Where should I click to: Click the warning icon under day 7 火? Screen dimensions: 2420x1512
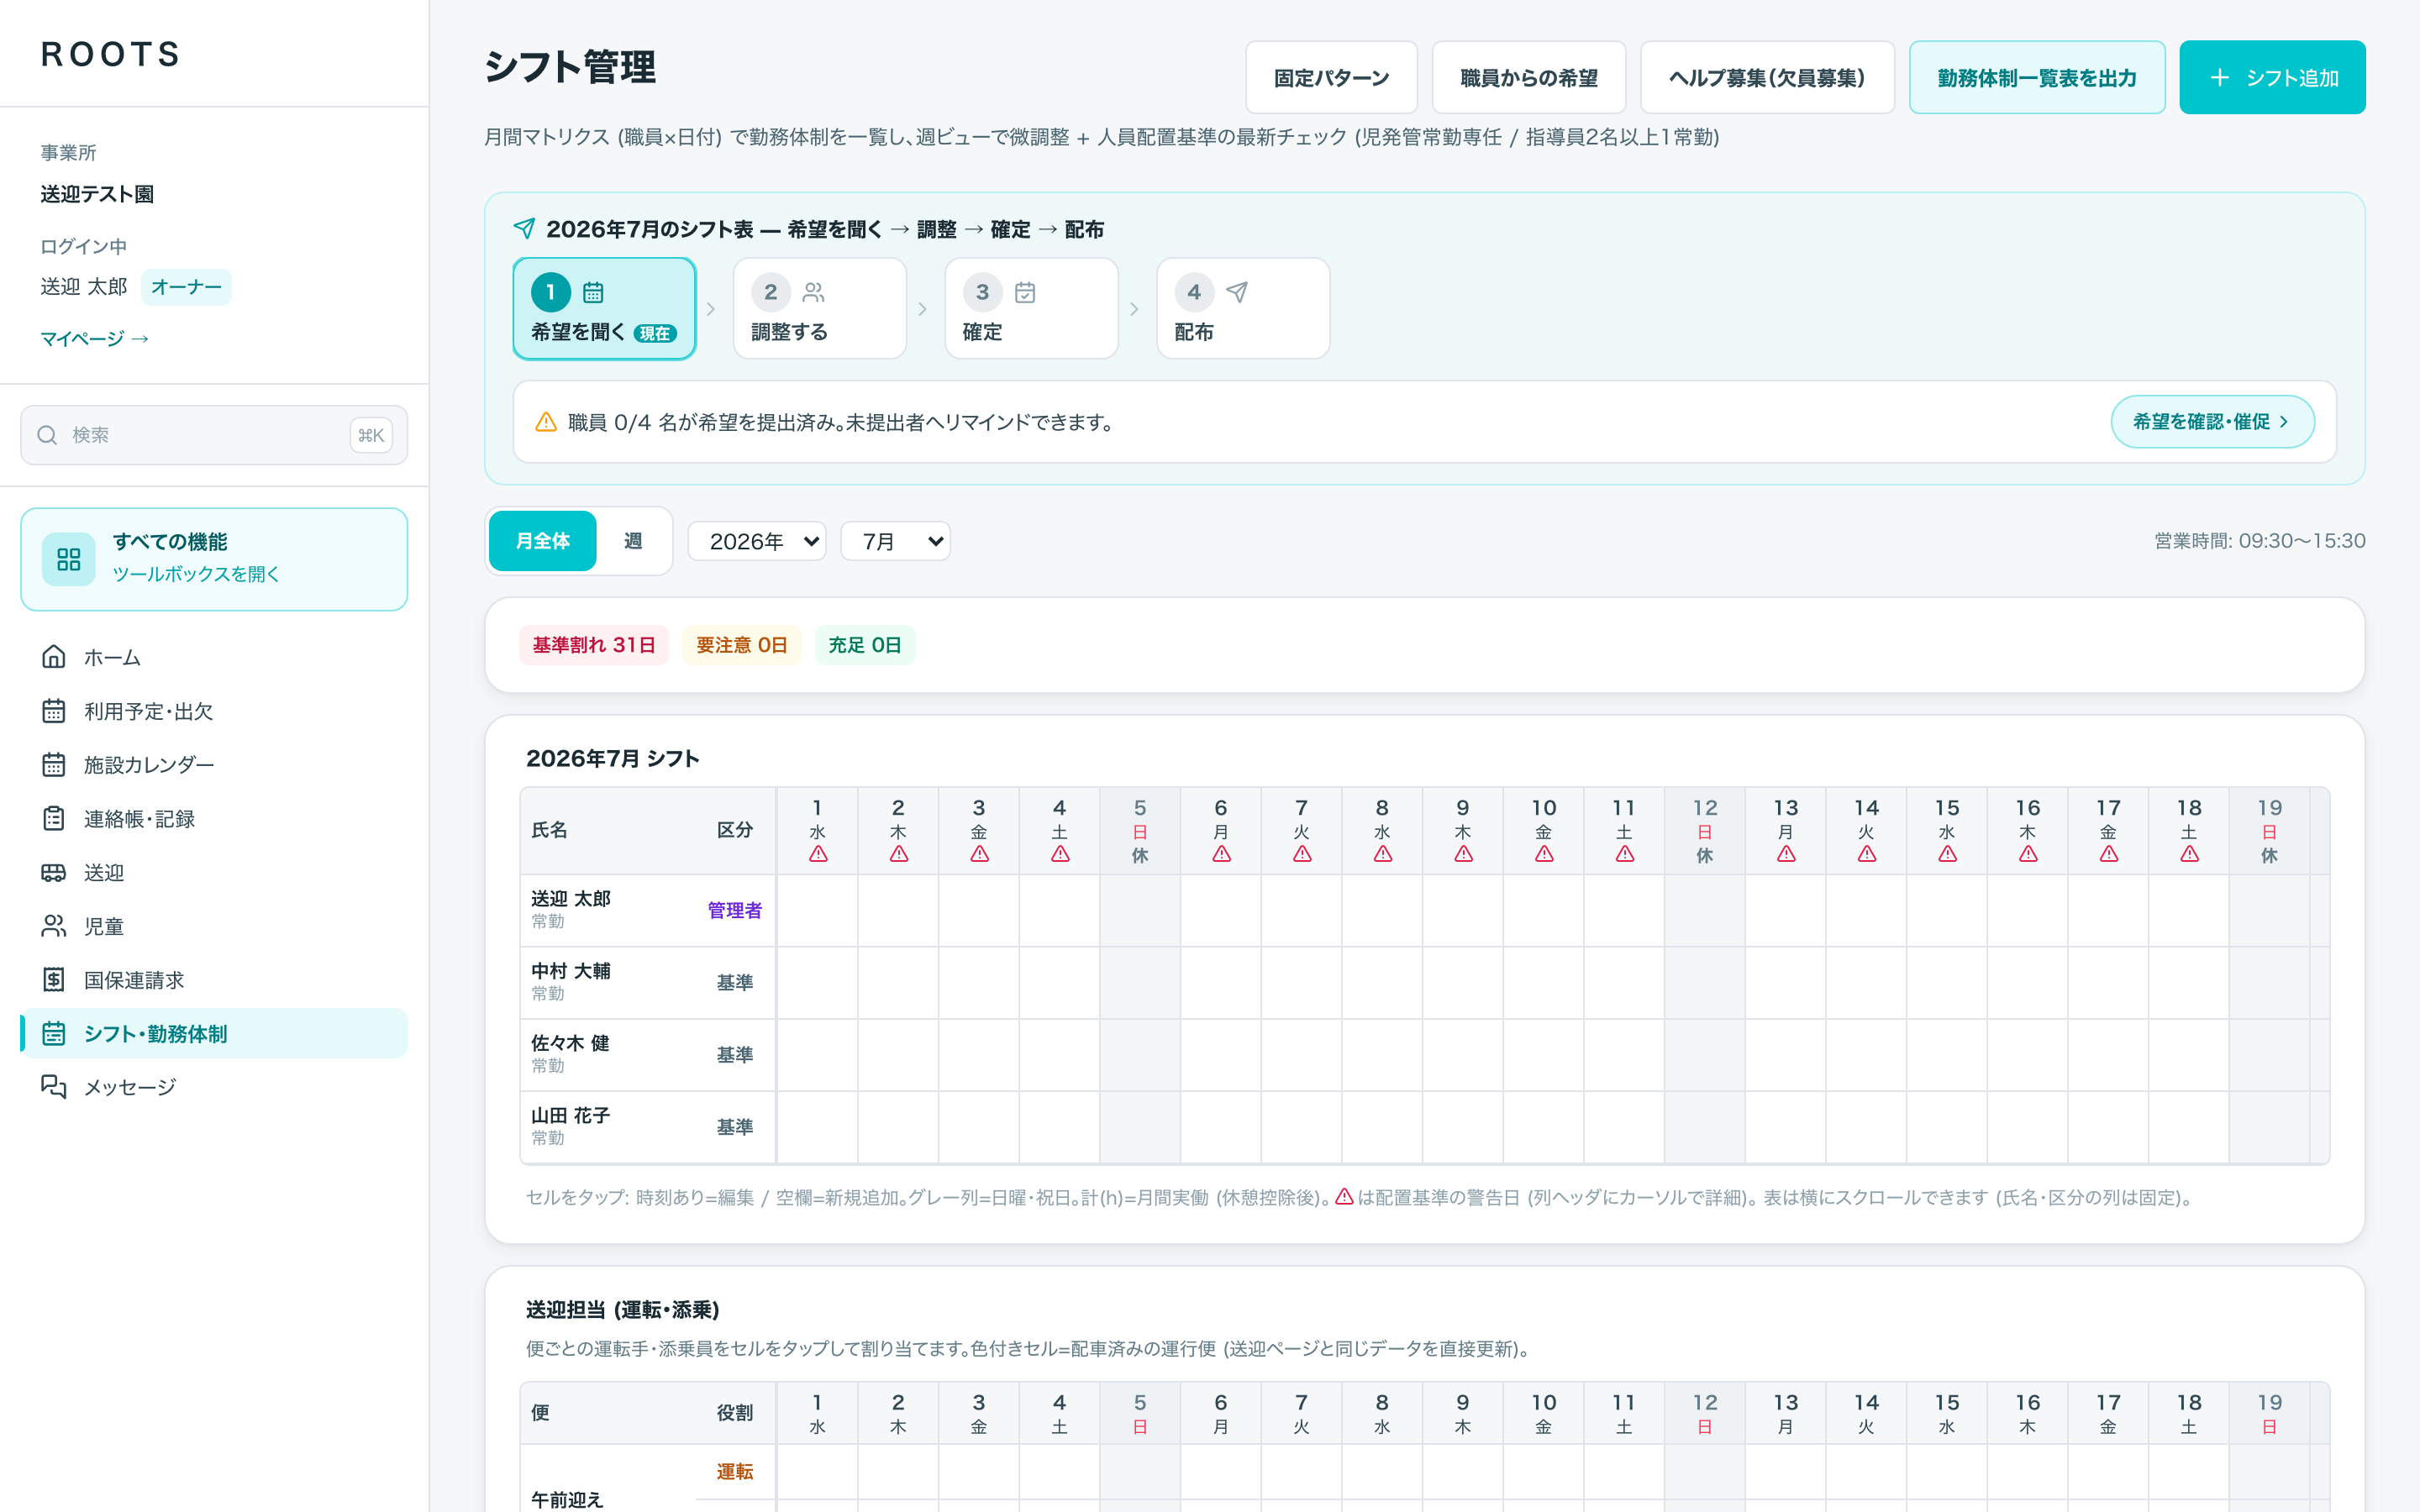1302,854
